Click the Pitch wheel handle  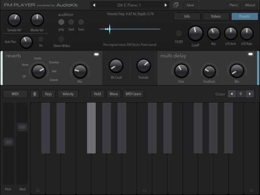[8, 142]
